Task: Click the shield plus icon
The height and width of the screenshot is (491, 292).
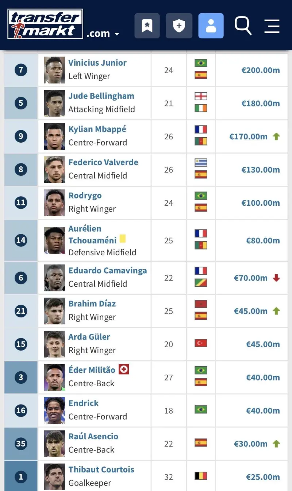Action: tap(179, 26)
